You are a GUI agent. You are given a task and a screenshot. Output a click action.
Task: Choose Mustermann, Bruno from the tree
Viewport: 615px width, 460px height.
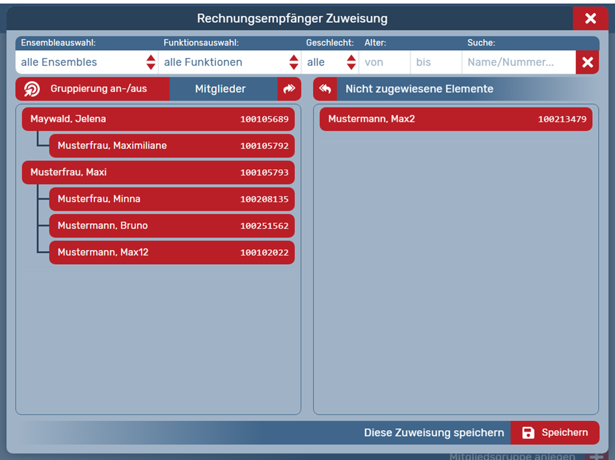(172, 226)
